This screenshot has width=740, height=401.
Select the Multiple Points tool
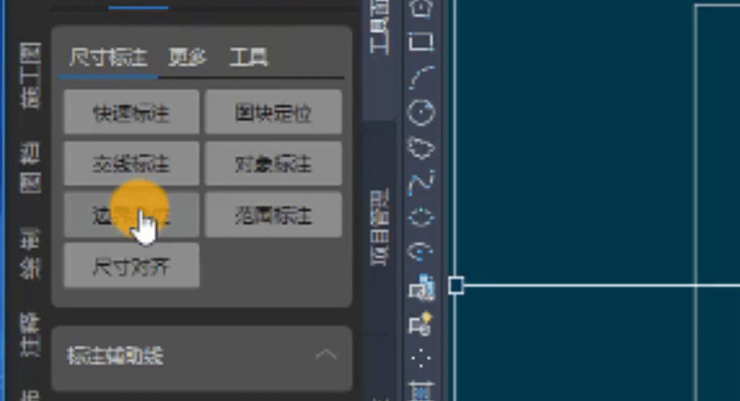point(421,358)
